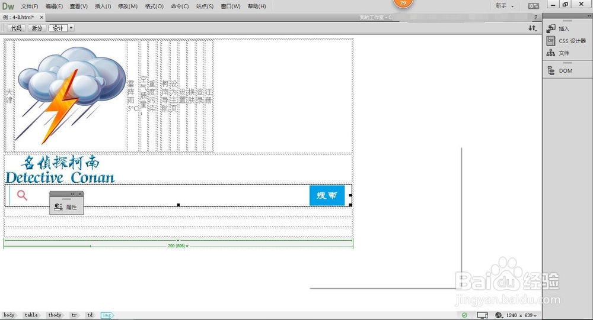This screenshot has width=593, height=320.
Task: Click the 设置 table cell text
Action: coord(182,96)
